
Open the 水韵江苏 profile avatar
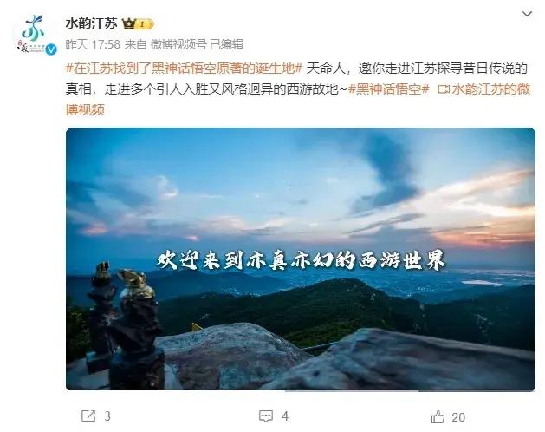pos(34,34)
